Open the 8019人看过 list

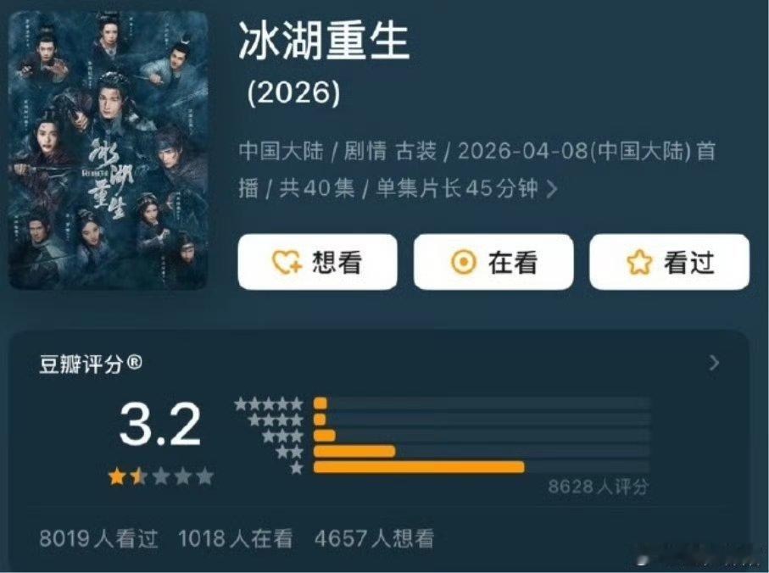point(98,538)
